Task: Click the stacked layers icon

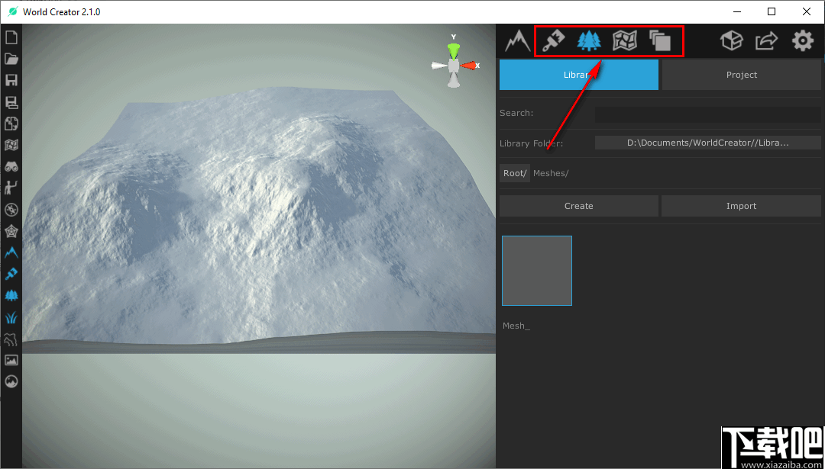Action: click(660, 40)
